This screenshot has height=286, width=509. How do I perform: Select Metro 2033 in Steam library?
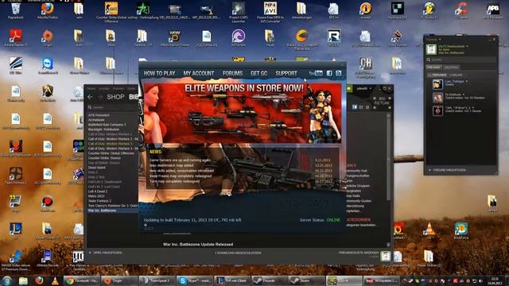tap(96, 196)
